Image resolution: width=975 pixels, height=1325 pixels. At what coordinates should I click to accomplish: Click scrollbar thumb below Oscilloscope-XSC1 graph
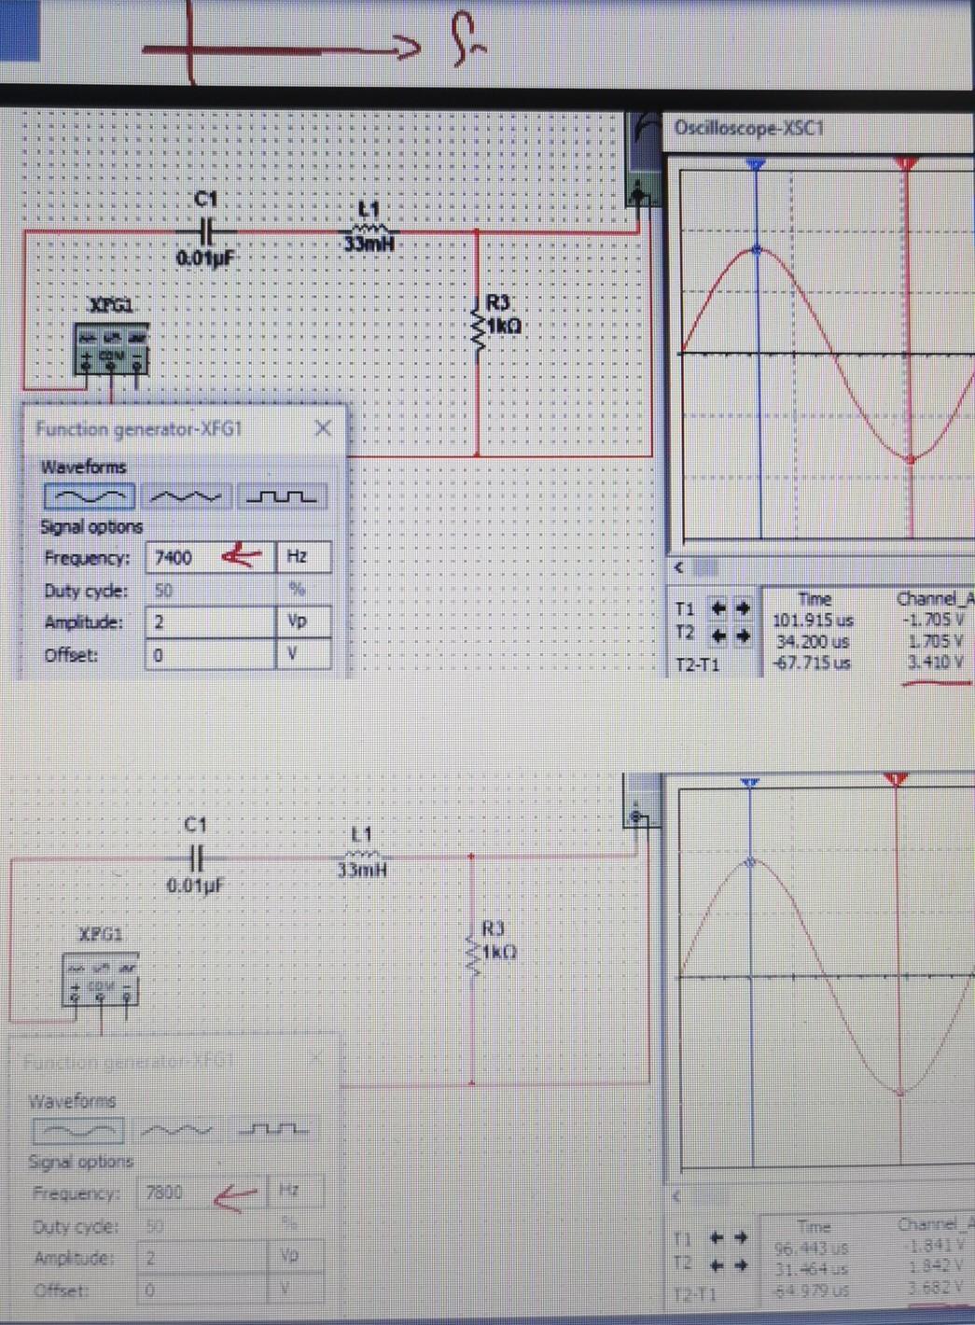click(706, 567)
